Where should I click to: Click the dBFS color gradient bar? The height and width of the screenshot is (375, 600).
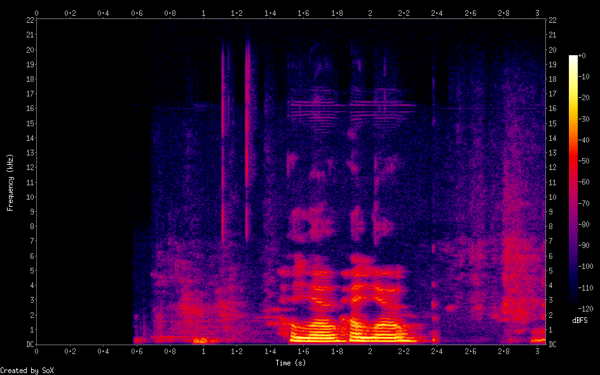pos(573,182)
